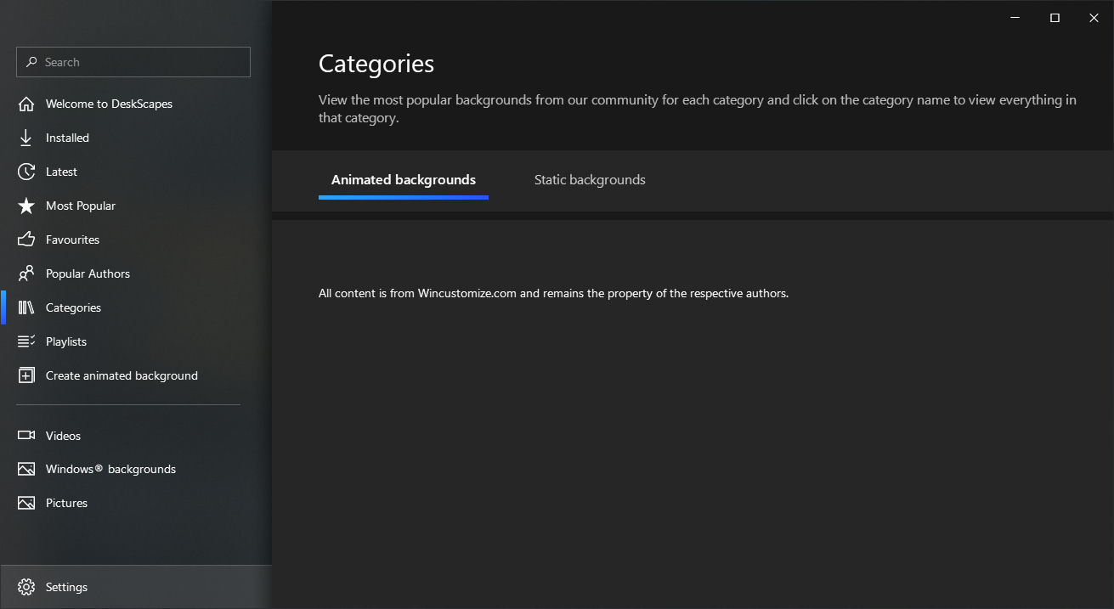The height and width of the screenshot is (609, 1114).
Task: Open Popular Authors using the people icon
Action: (26, 273)
